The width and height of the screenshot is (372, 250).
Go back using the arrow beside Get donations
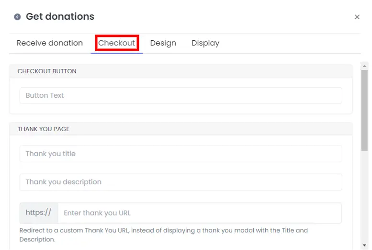tap(17, 17)
